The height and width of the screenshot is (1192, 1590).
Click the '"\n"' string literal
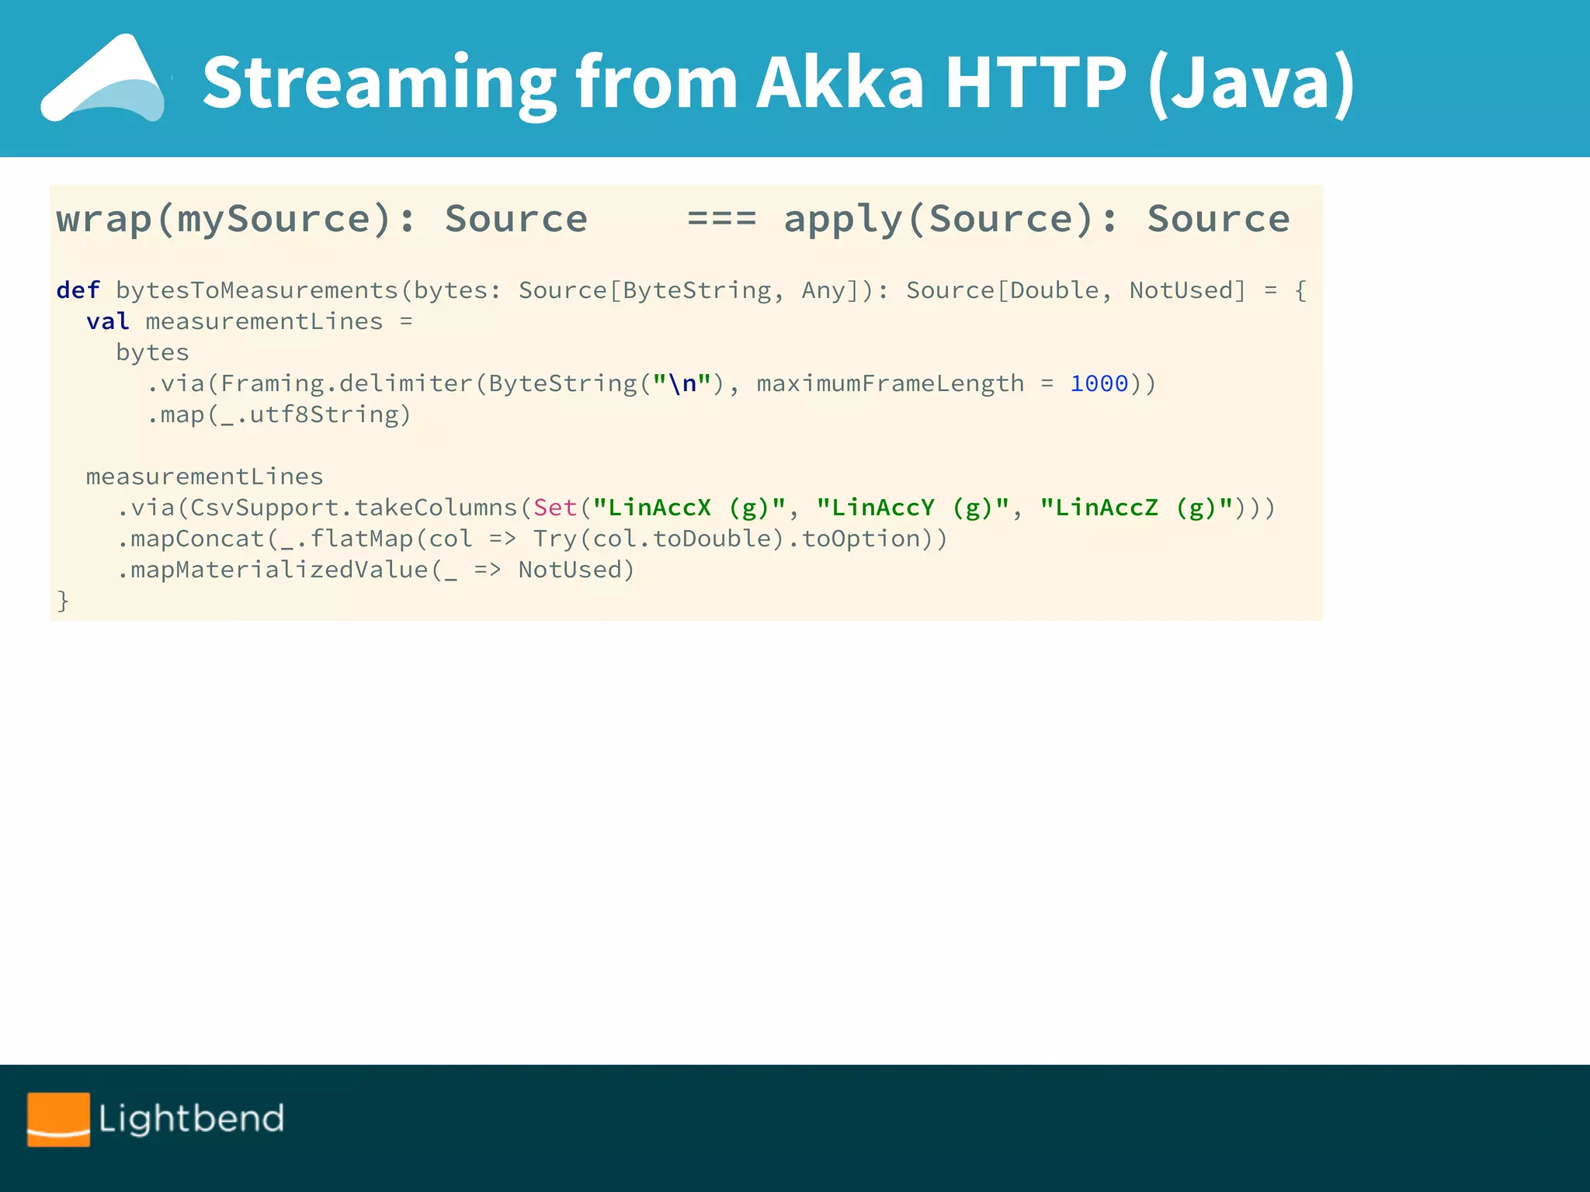pos(682,383)
